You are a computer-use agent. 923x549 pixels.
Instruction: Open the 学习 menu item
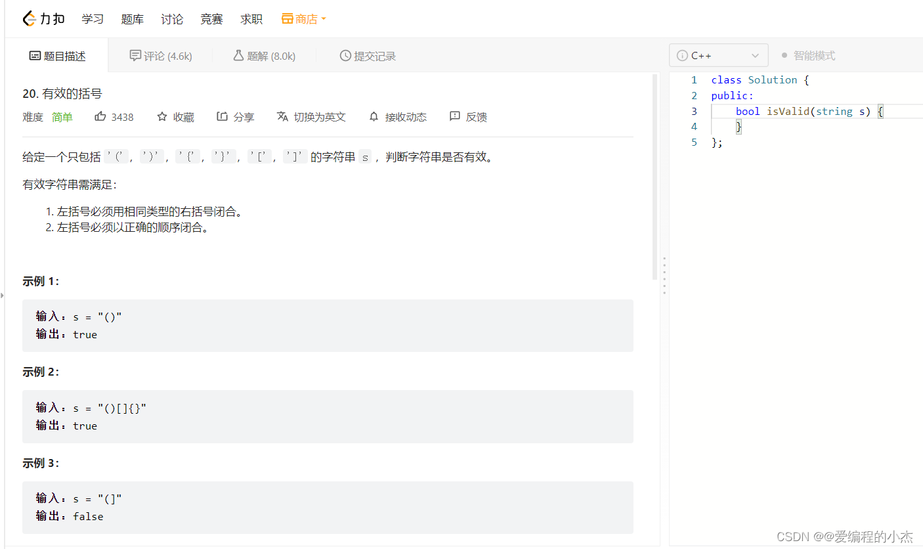(93, 19)
